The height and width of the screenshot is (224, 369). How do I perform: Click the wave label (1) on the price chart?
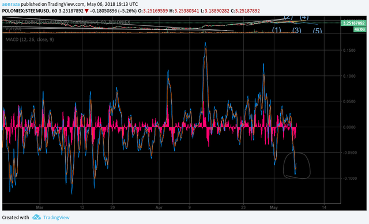(x=277, y=30)
